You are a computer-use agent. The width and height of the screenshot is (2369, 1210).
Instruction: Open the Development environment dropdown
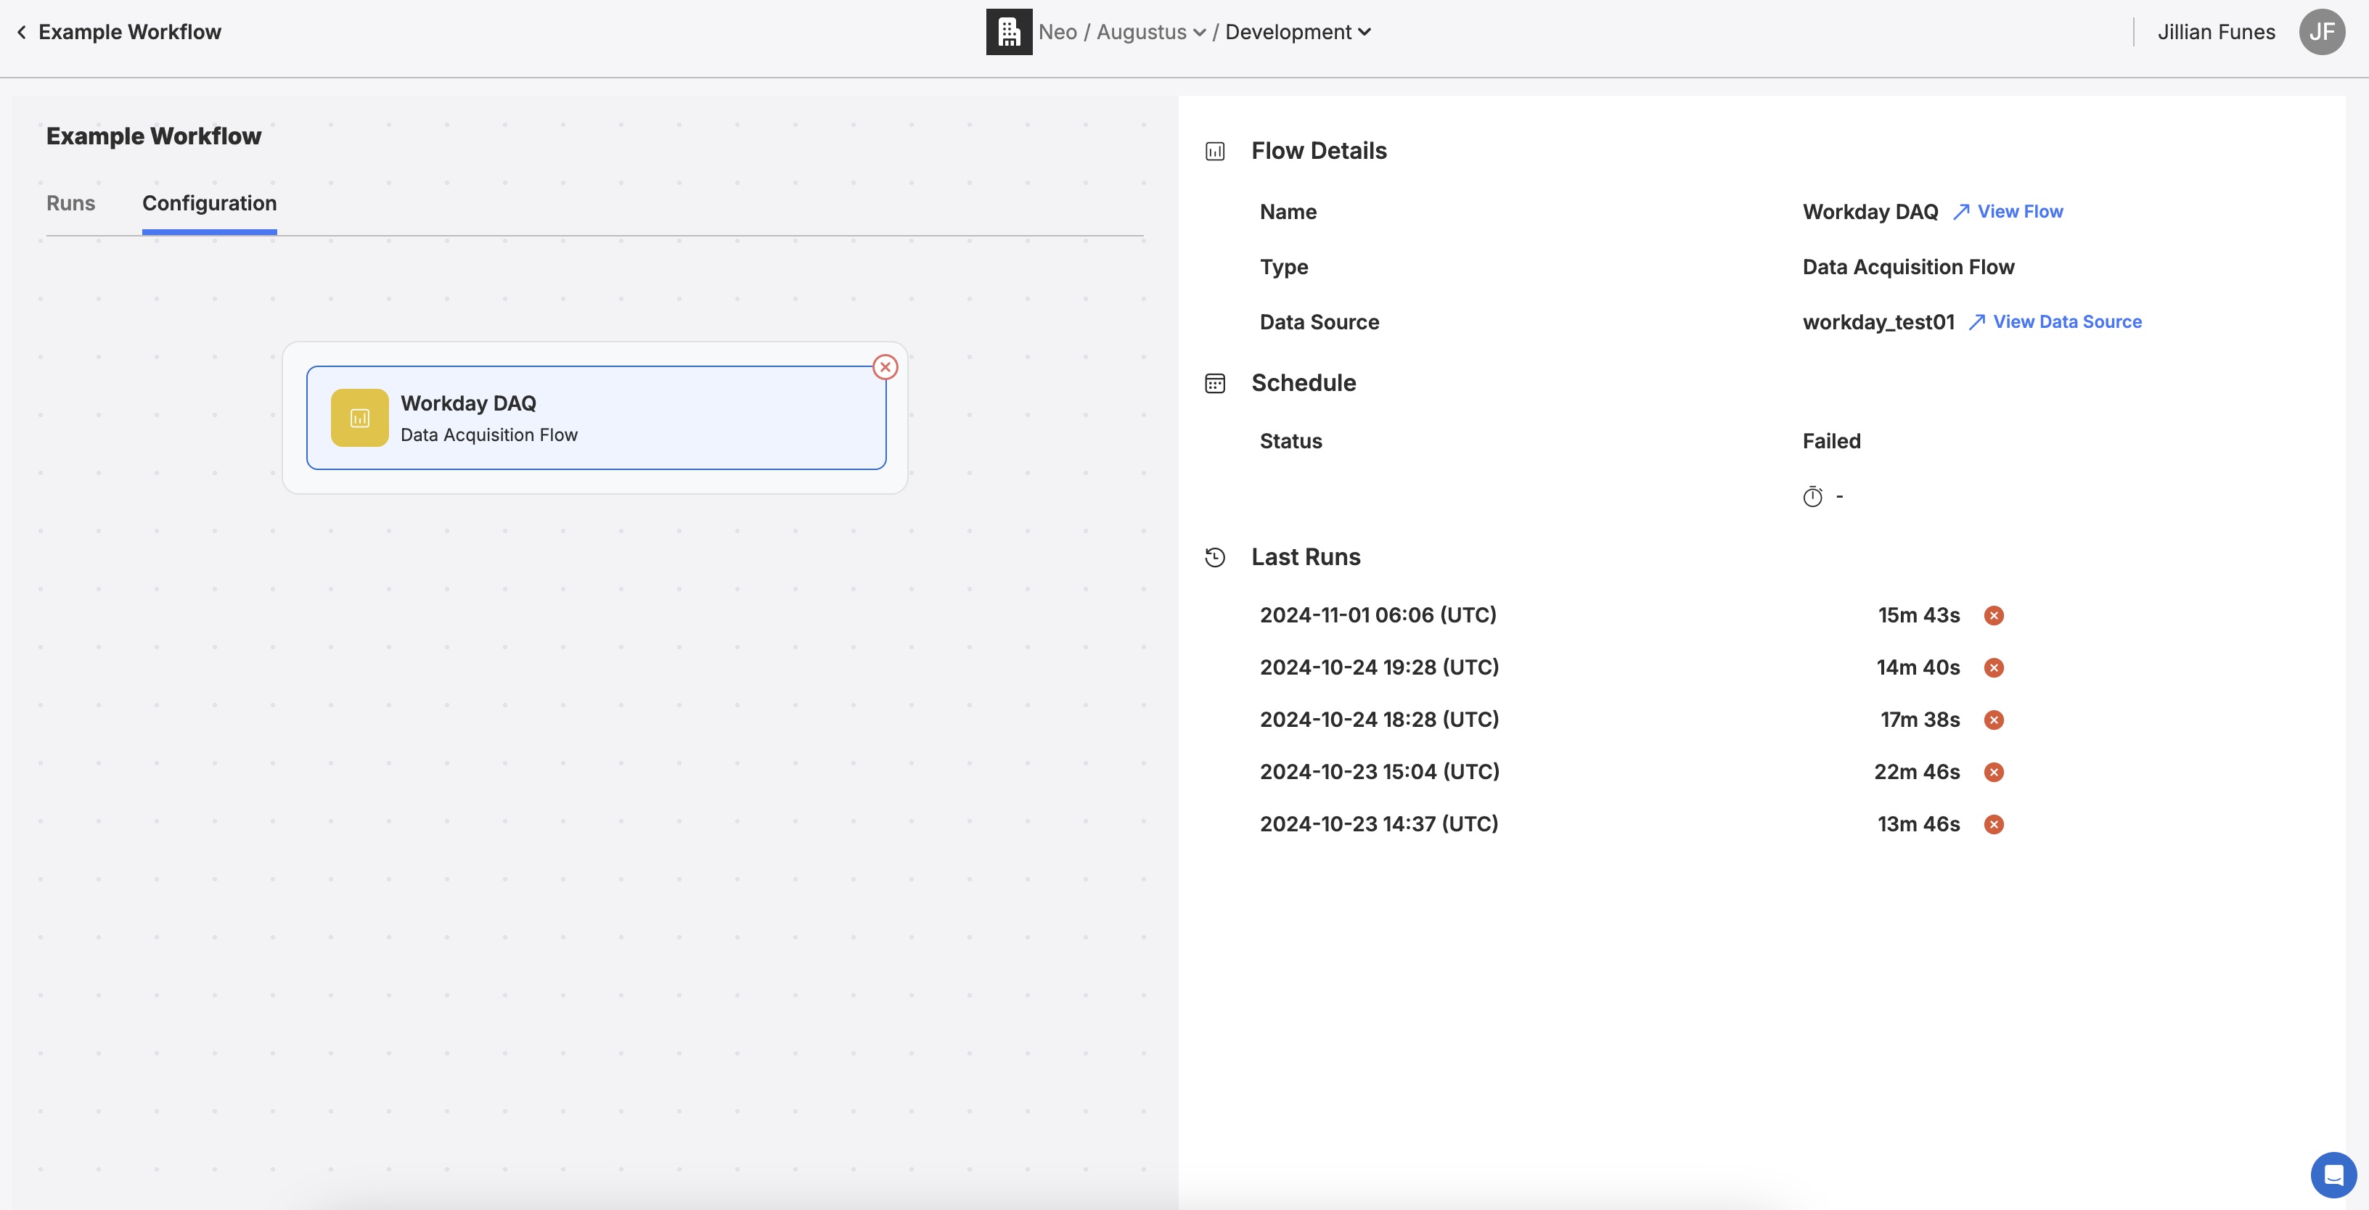click(1298, 32)
